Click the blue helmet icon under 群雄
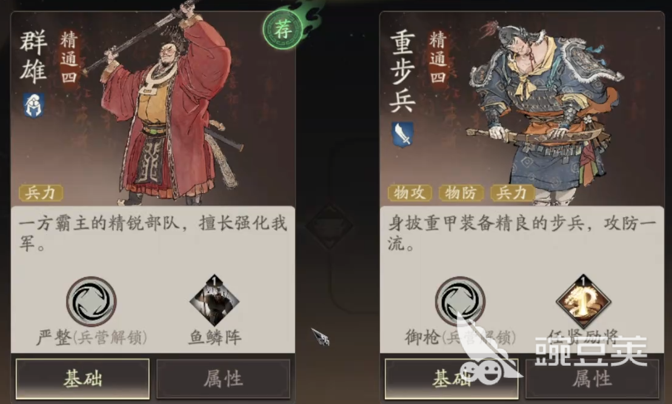This screenshot has width=672, height=404. (34, 105)
